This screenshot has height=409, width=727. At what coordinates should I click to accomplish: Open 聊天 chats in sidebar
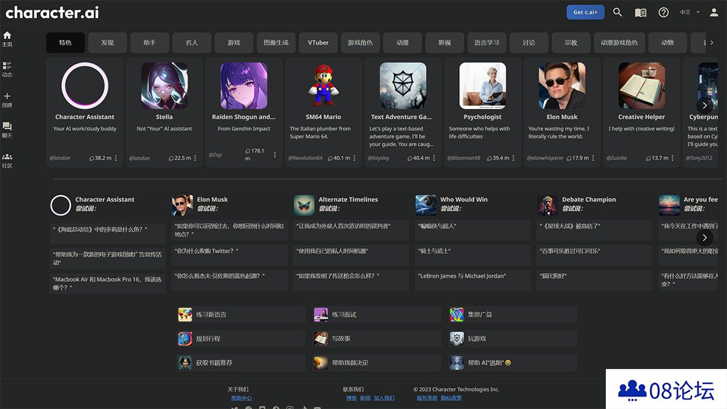point(7,130)
